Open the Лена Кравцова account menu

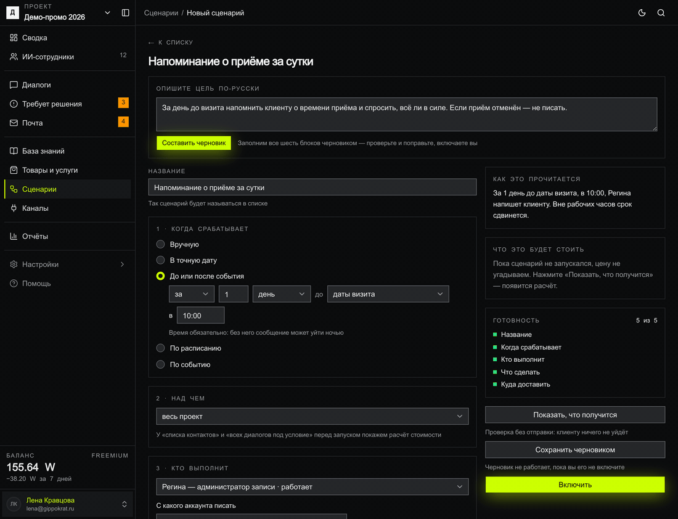pyautogui.click(x=67, y=504)
